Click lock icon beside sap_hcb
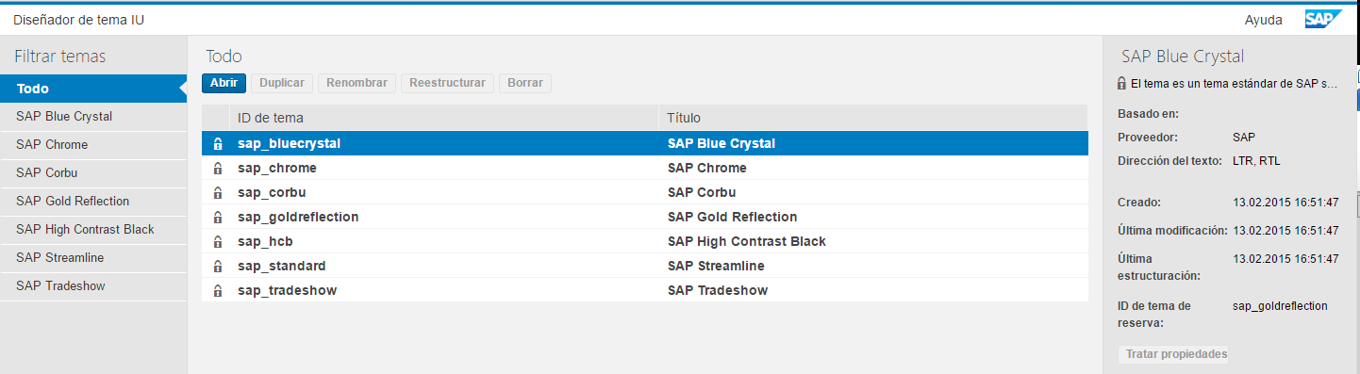Viewport: 1360px width, 374px height. pos(218,242)
